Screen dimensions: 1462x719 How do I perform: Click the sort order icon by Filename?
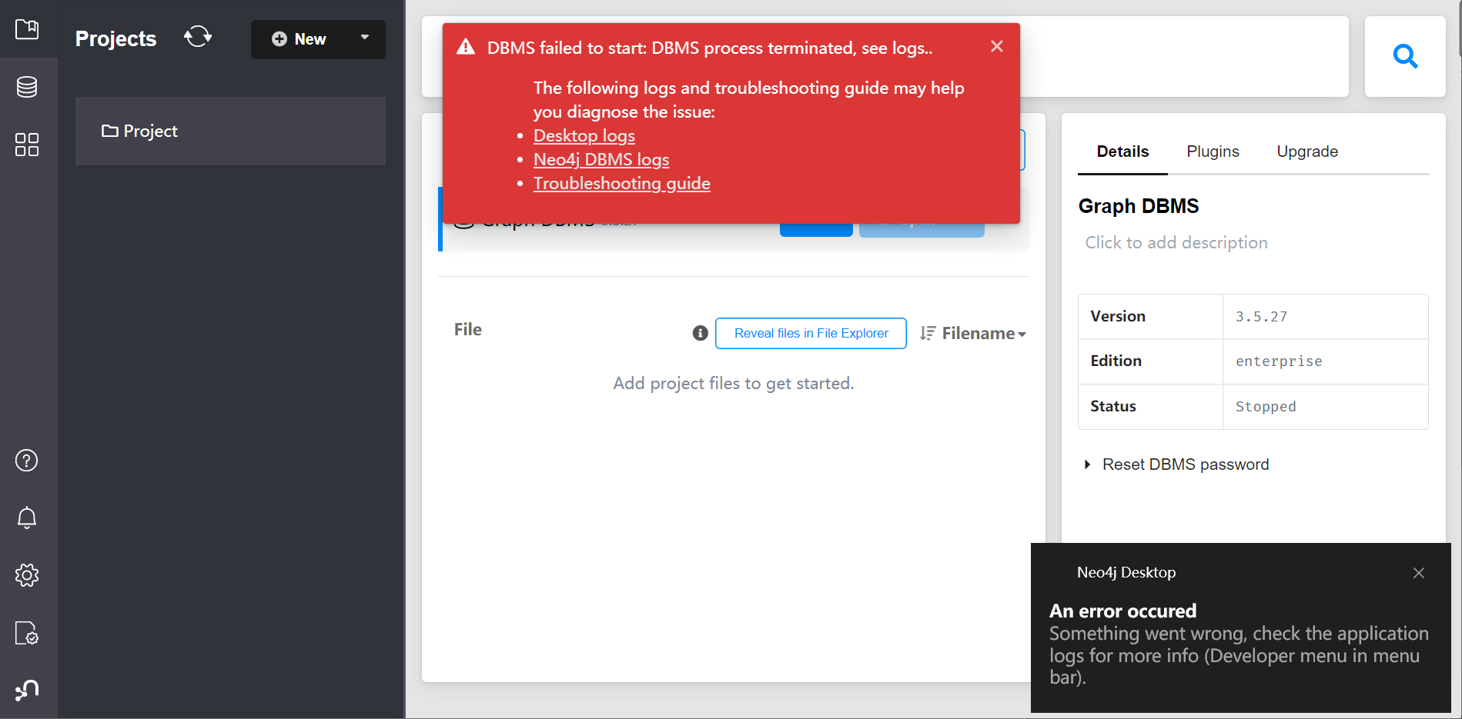point(928,333)
